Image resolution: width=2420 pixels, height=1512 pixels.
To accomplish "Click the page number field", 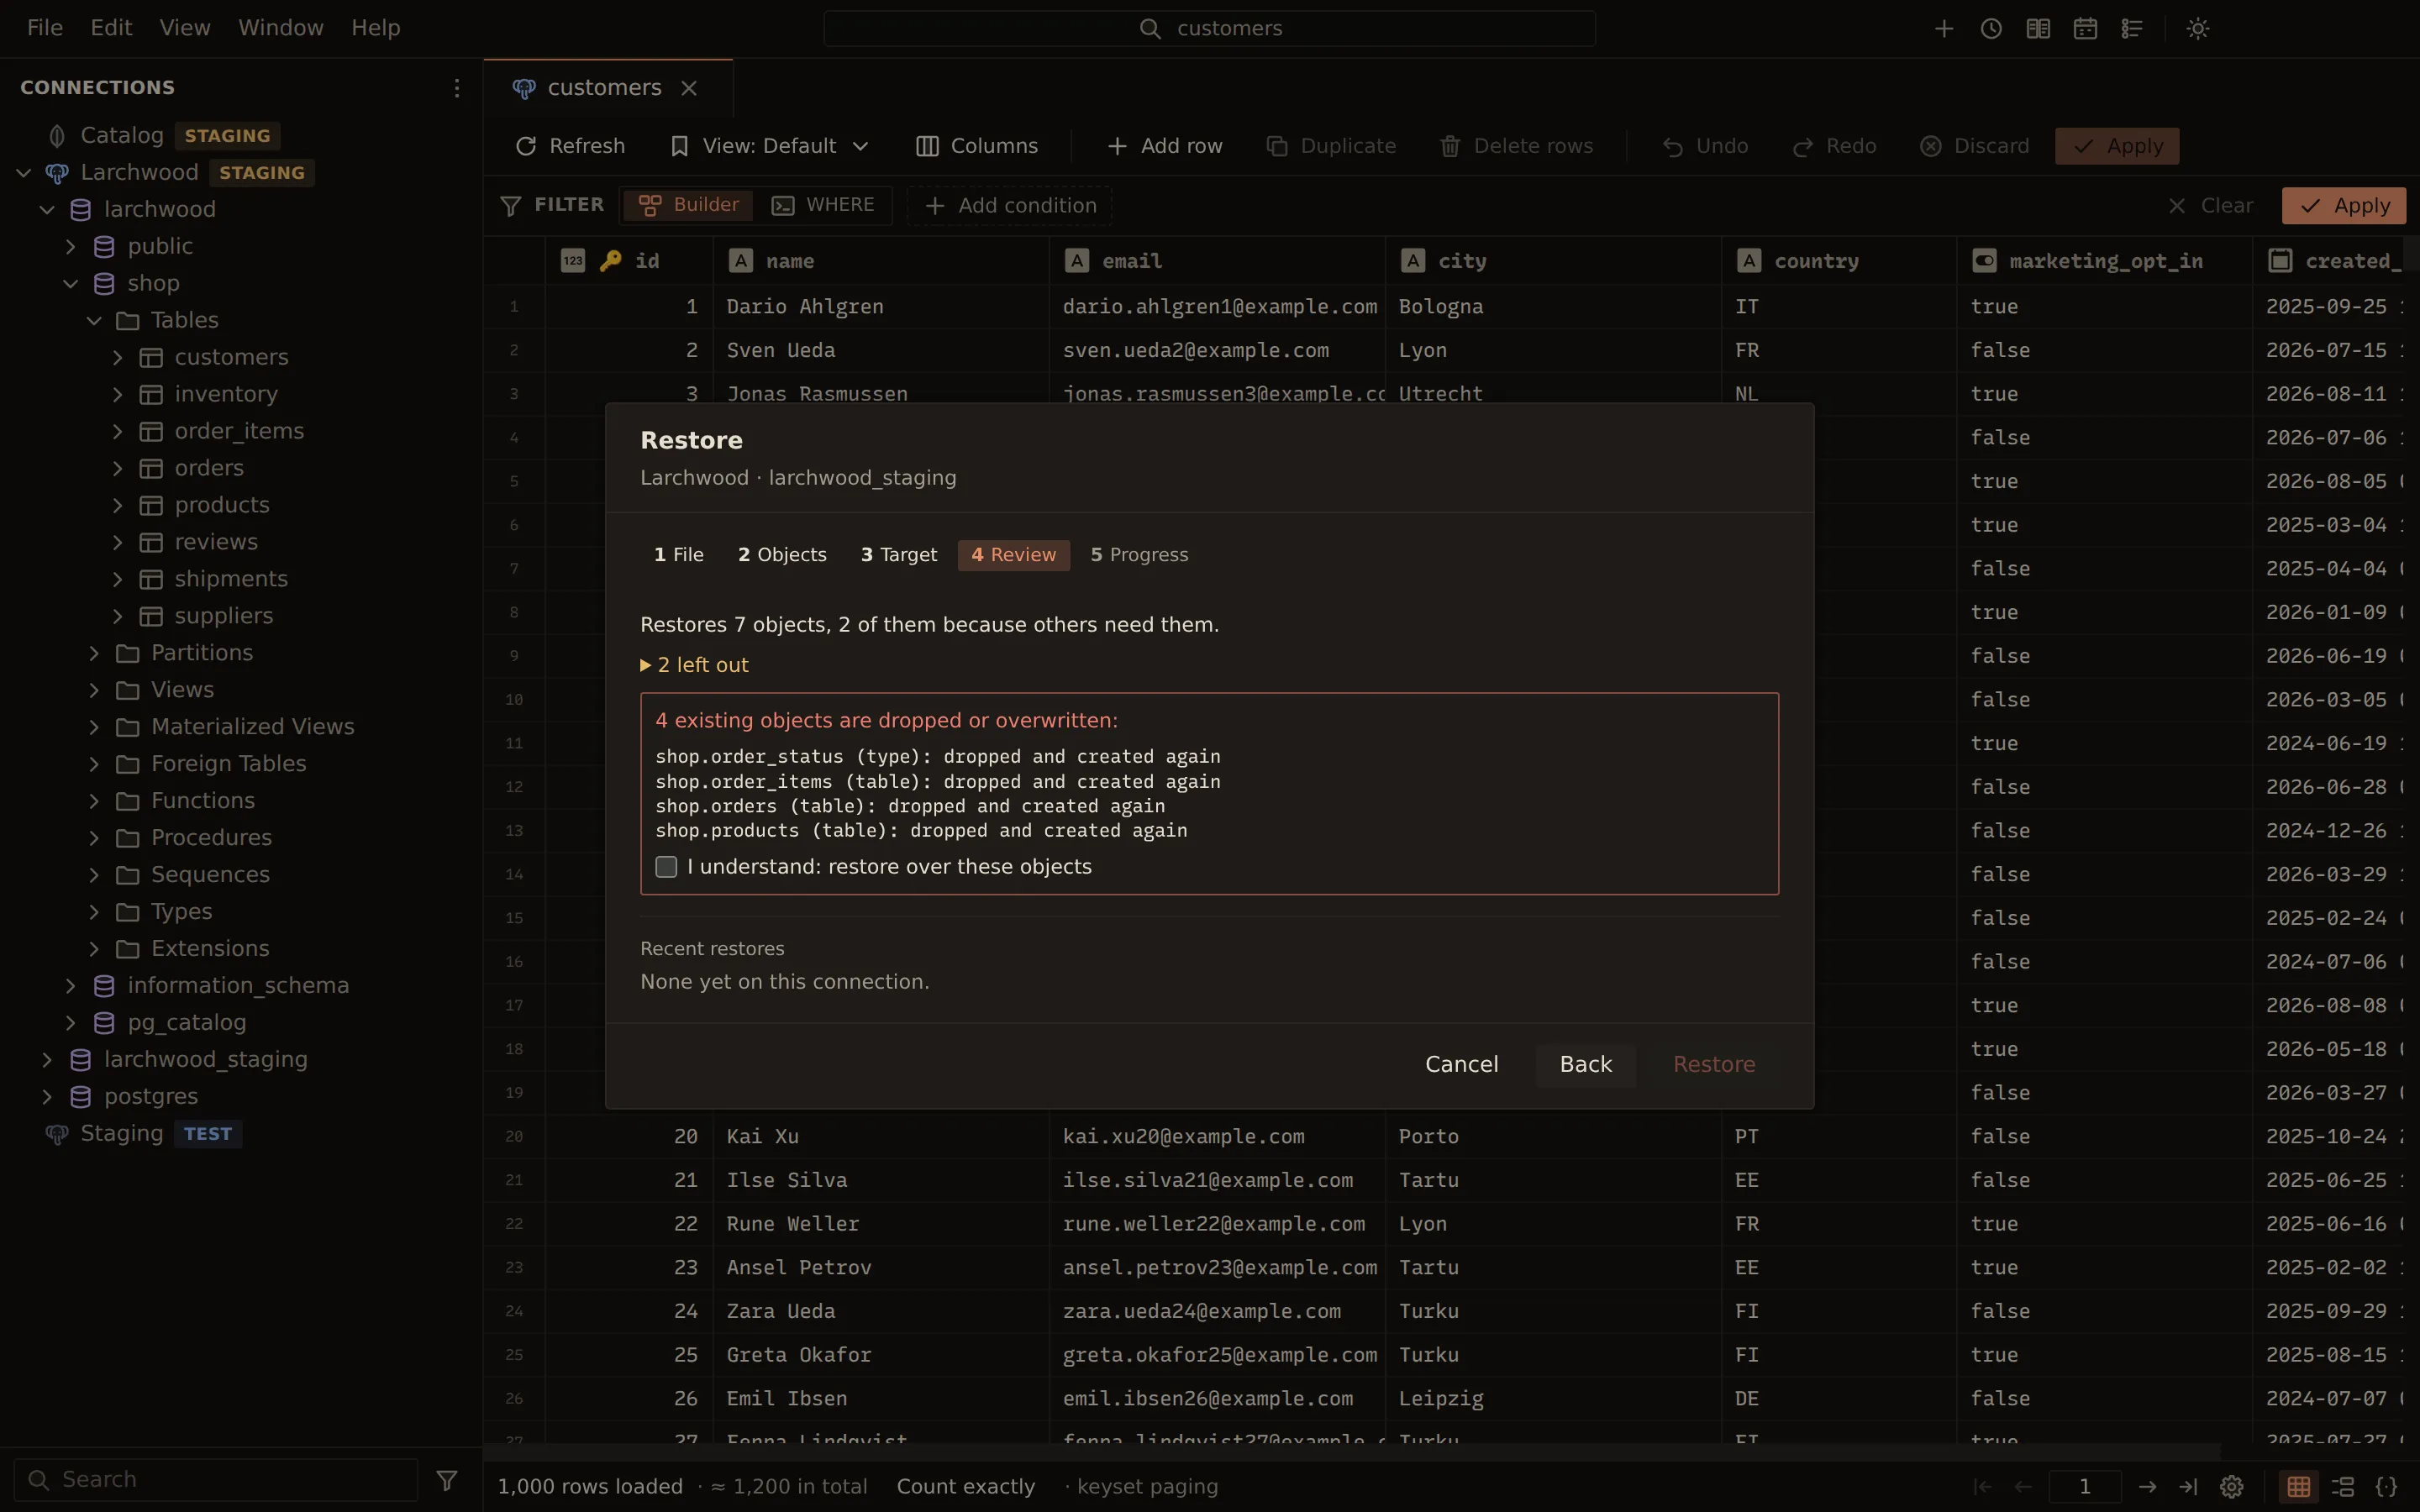I will pos(2085,1487).
